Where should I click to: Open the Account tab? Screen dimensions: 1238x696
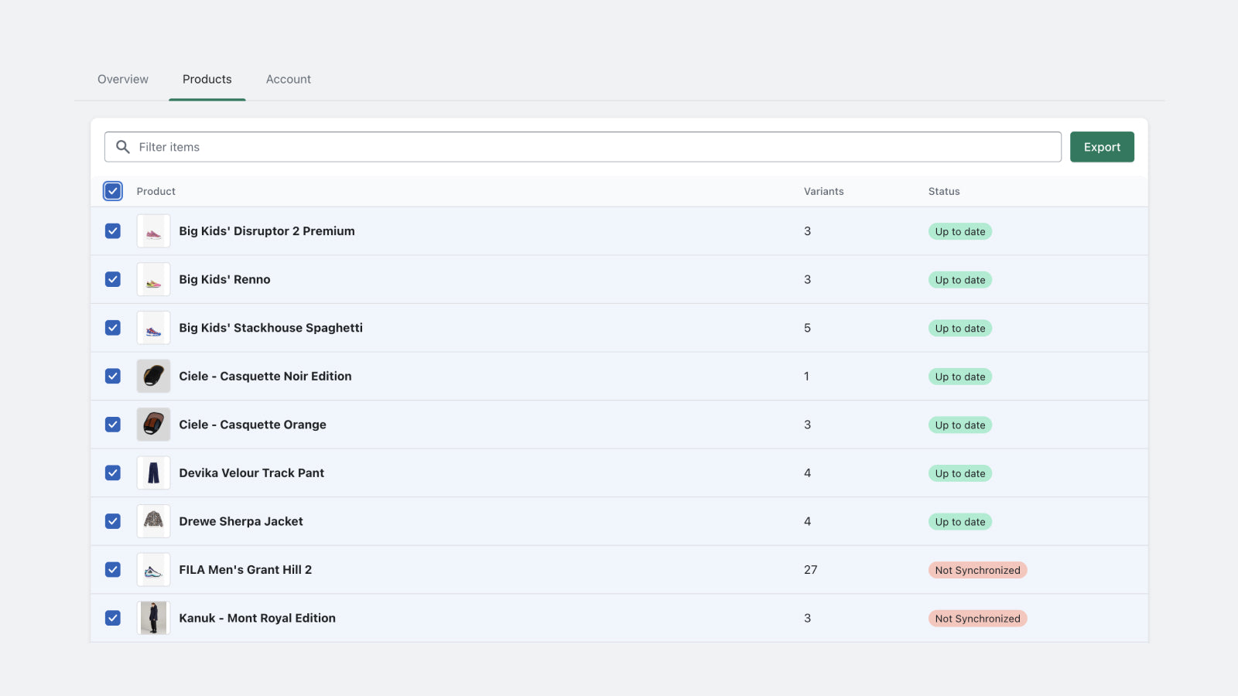288,79
